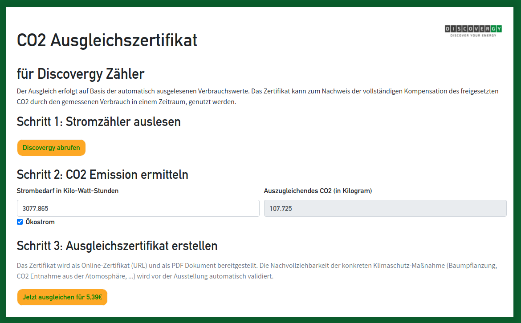Uncheck the Ökostrom checkbox
This screenshot has width=521, height=323.
point(20,222)
